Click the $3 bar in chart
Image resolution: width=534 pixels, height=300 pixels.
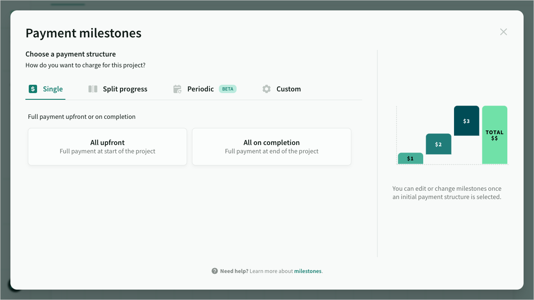[467, 121]
